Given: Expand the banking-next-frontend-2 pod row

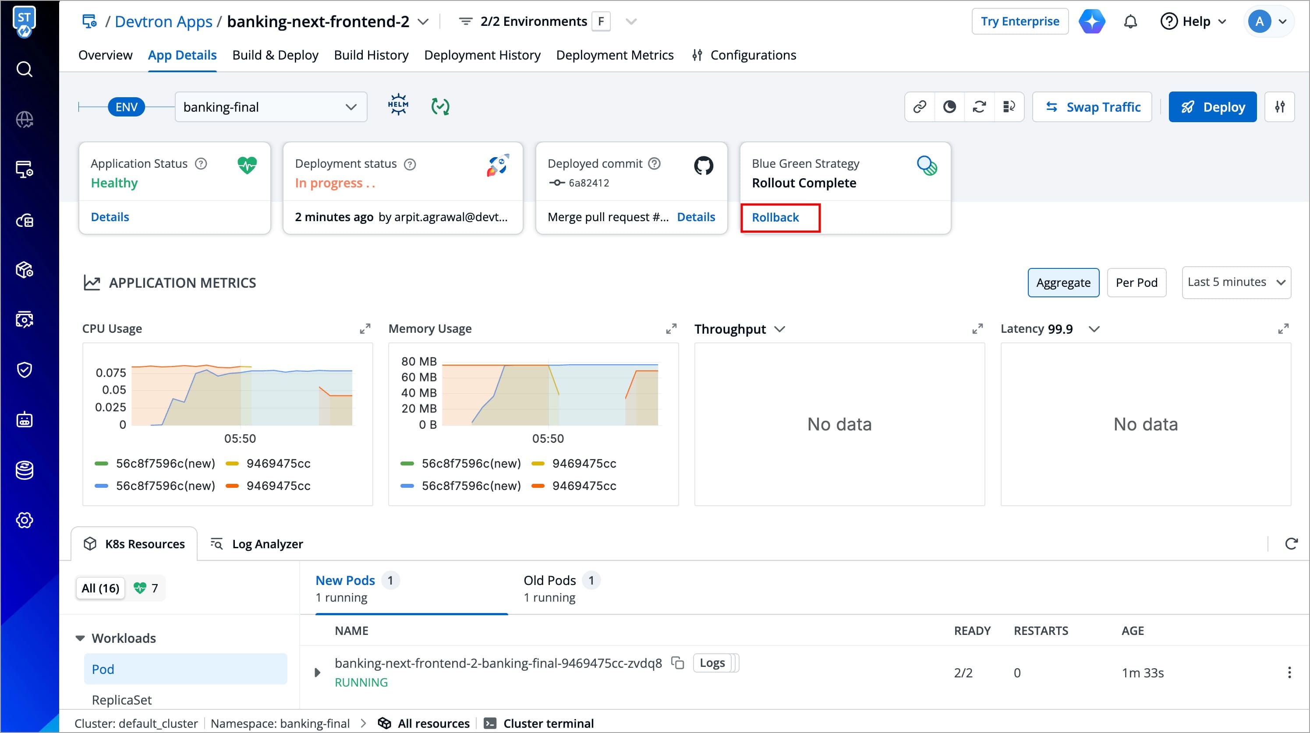Looking at the screenshot, I should 317,673.
